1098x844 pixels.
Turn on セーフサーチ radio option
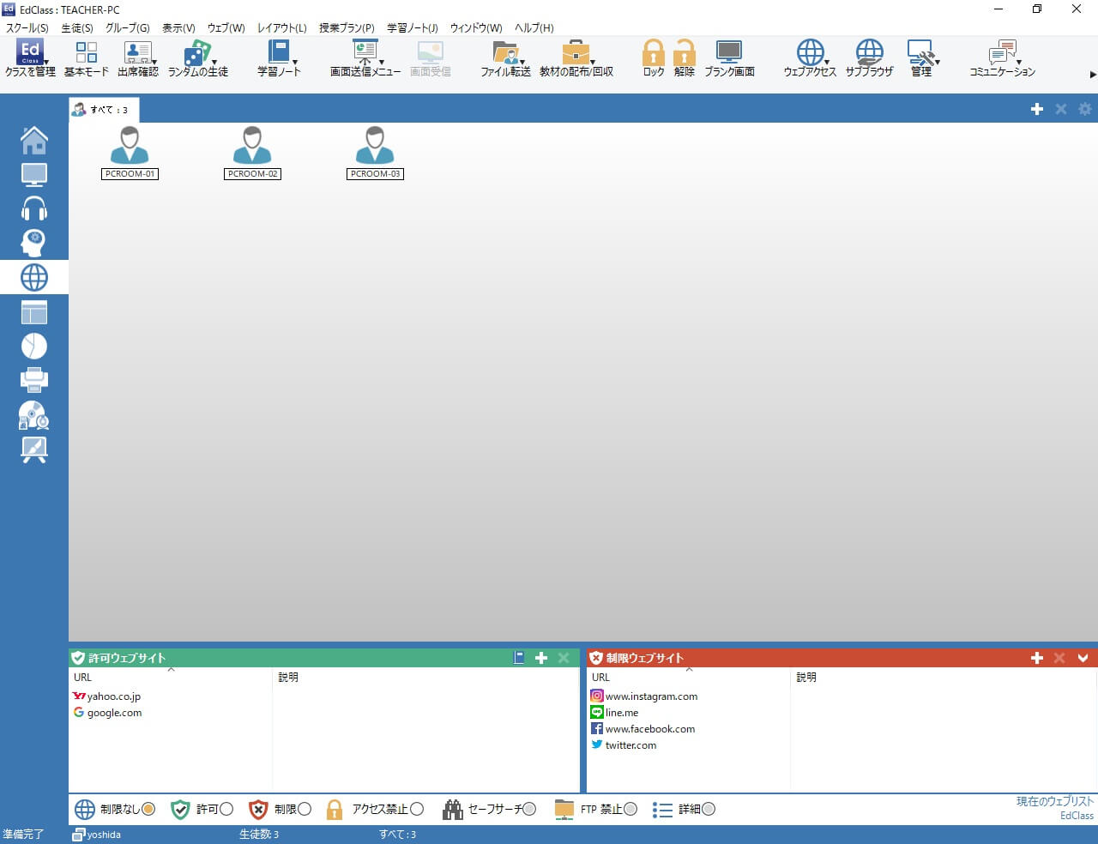tap(529, 809)
